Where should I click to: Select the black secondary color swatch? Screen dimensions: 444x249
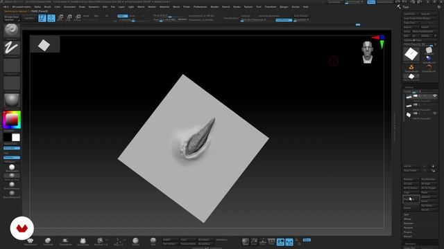(8, 138)
